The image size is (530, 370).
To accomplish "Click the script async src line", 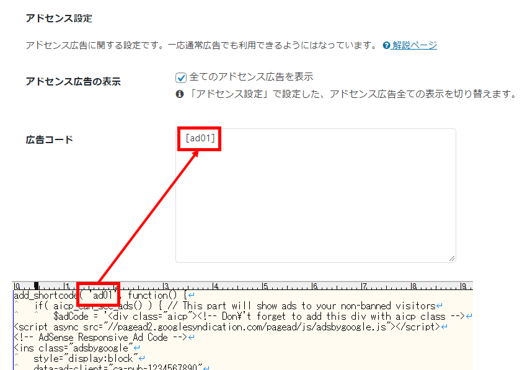I will coord(231,327).
